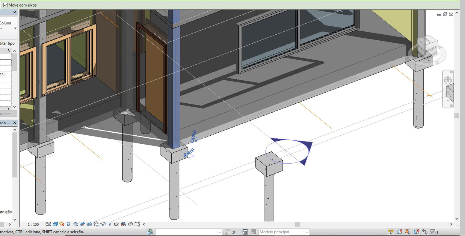This screenshot has width=465, height=236.
Task: Toggle the Reveal Constraints icon
Action: [138, 224]
